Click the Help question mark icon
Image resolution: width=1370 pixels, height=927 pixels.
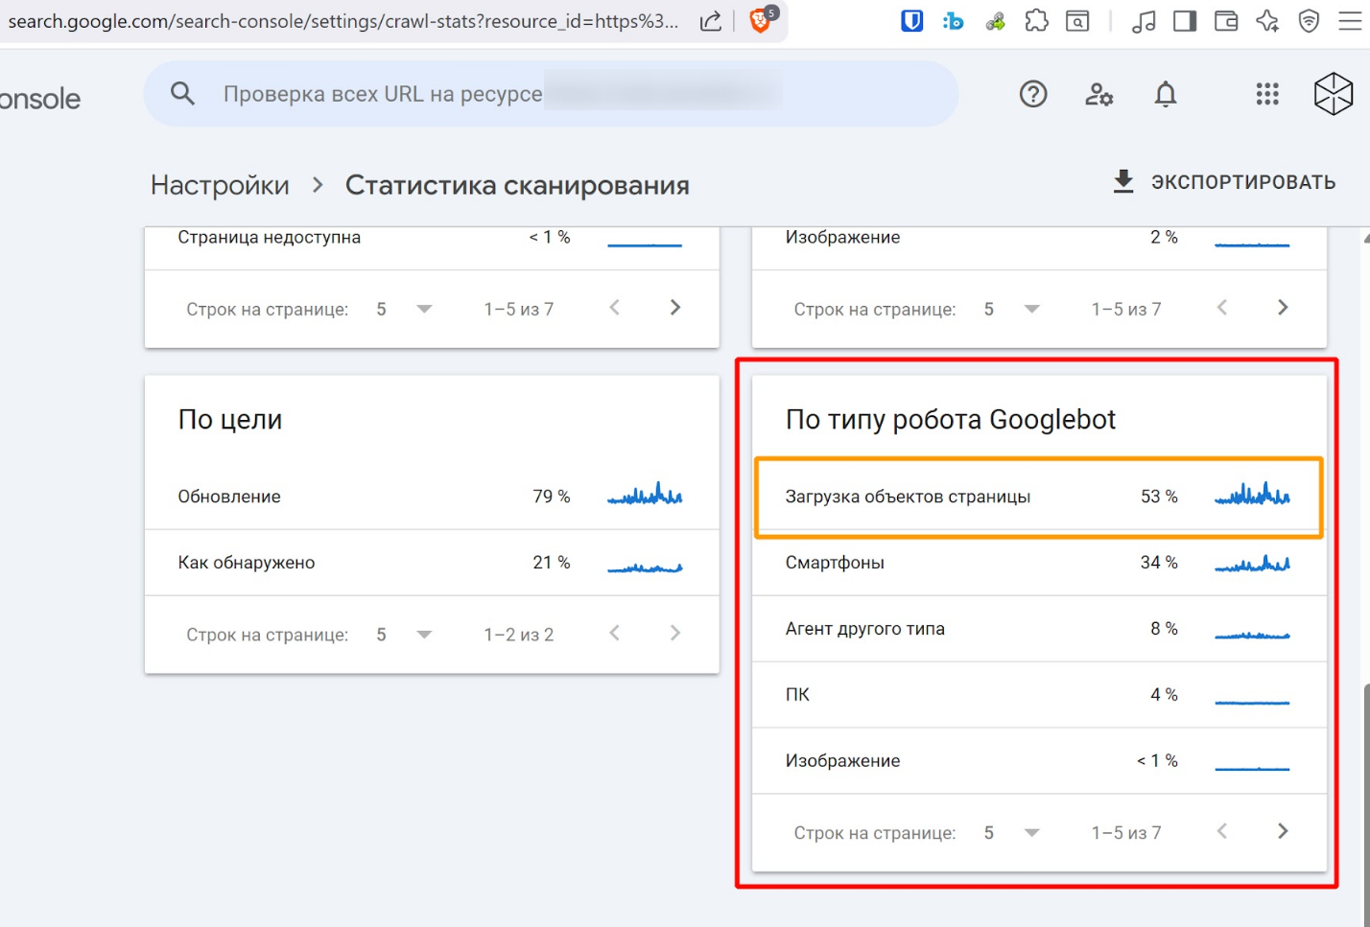click(1033, 94)
